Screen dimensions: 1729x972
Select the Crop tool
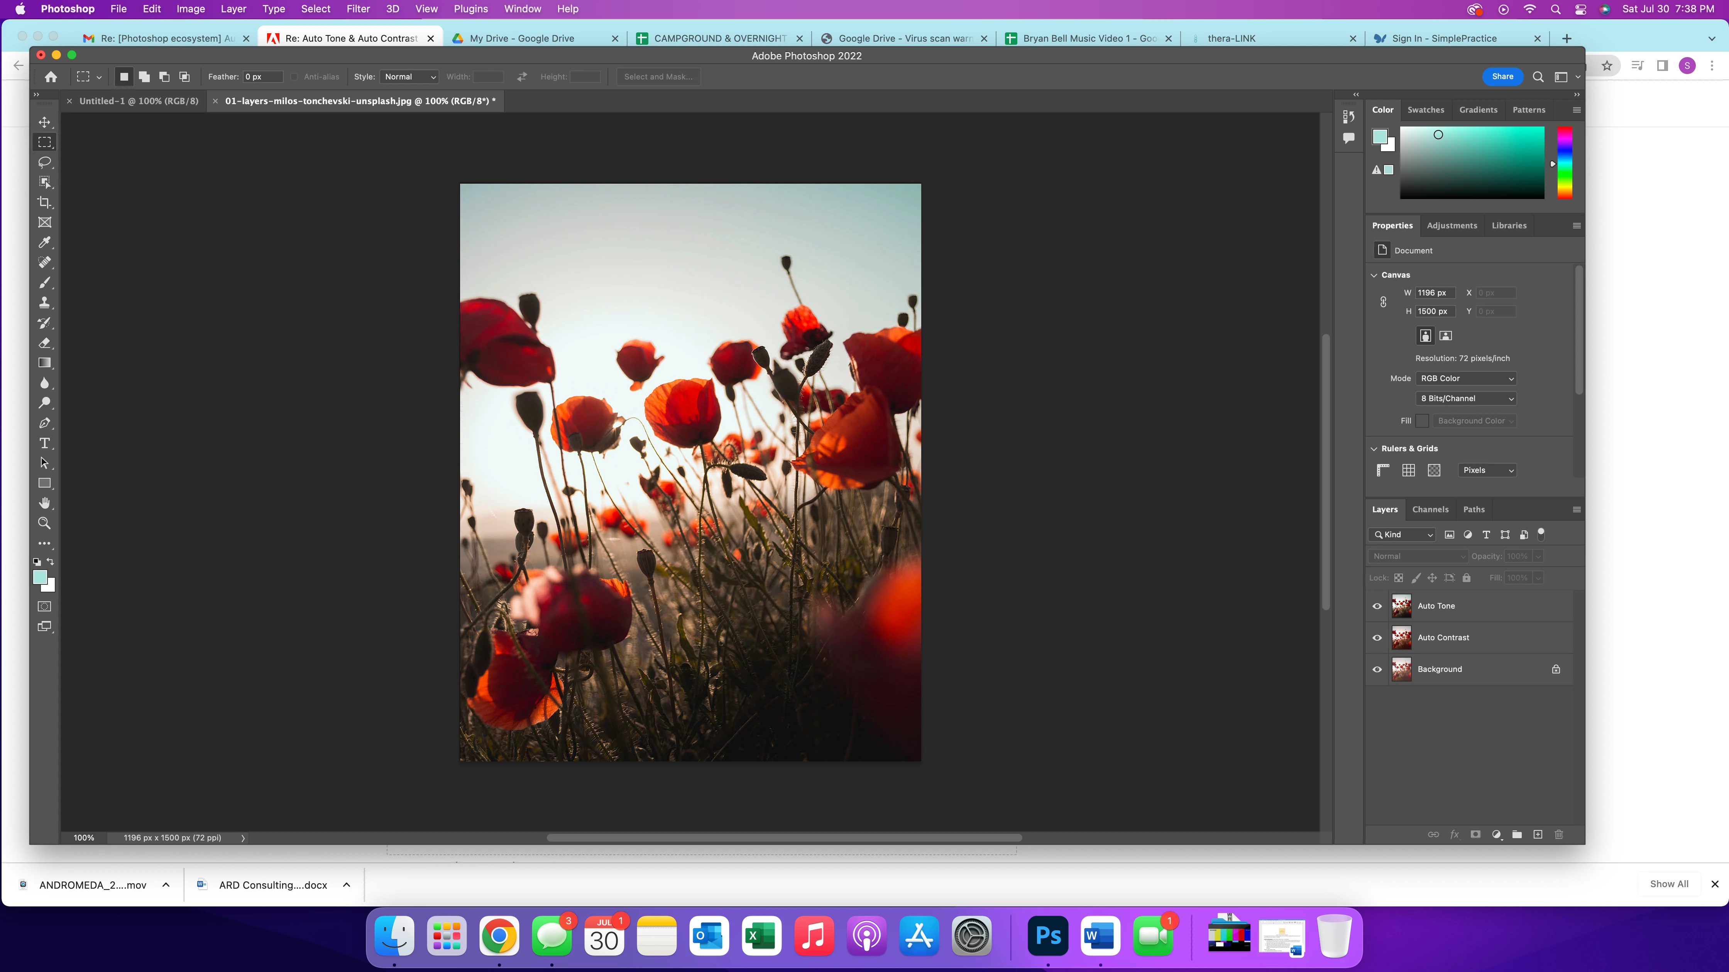tap(44, 202)
